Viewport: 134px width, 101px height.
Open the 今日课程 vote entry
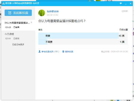click(x=18, y=36)
